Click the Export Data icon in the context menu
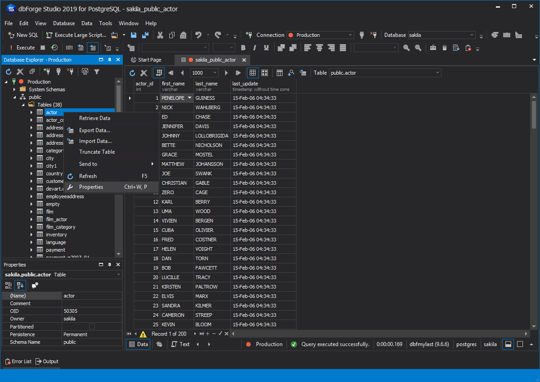This screenshot has width=540, height=382. 71,130
